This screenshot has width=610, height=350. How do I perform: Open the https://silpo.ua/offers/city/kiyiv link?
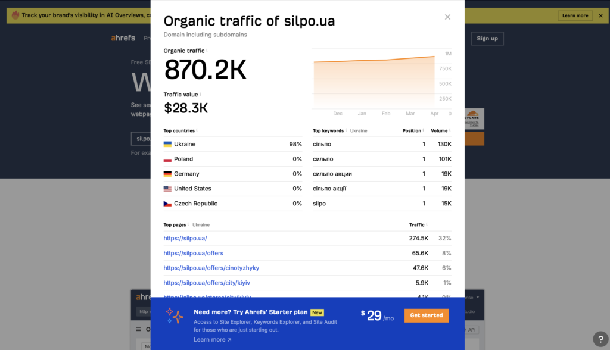click(207, 283)
